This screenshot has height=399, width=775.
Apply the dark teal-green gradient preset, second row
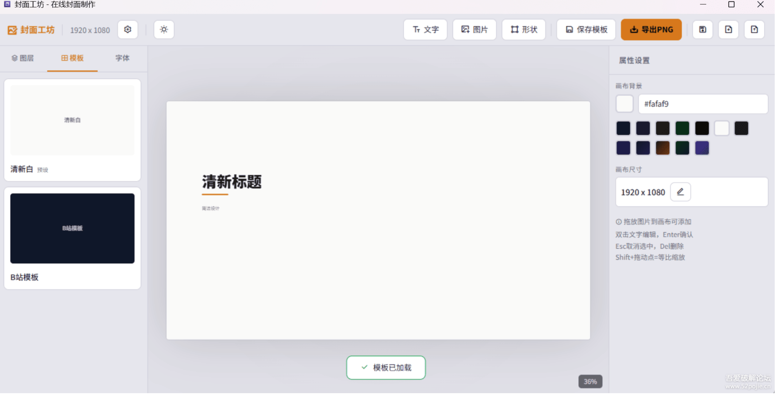point(682,148)
